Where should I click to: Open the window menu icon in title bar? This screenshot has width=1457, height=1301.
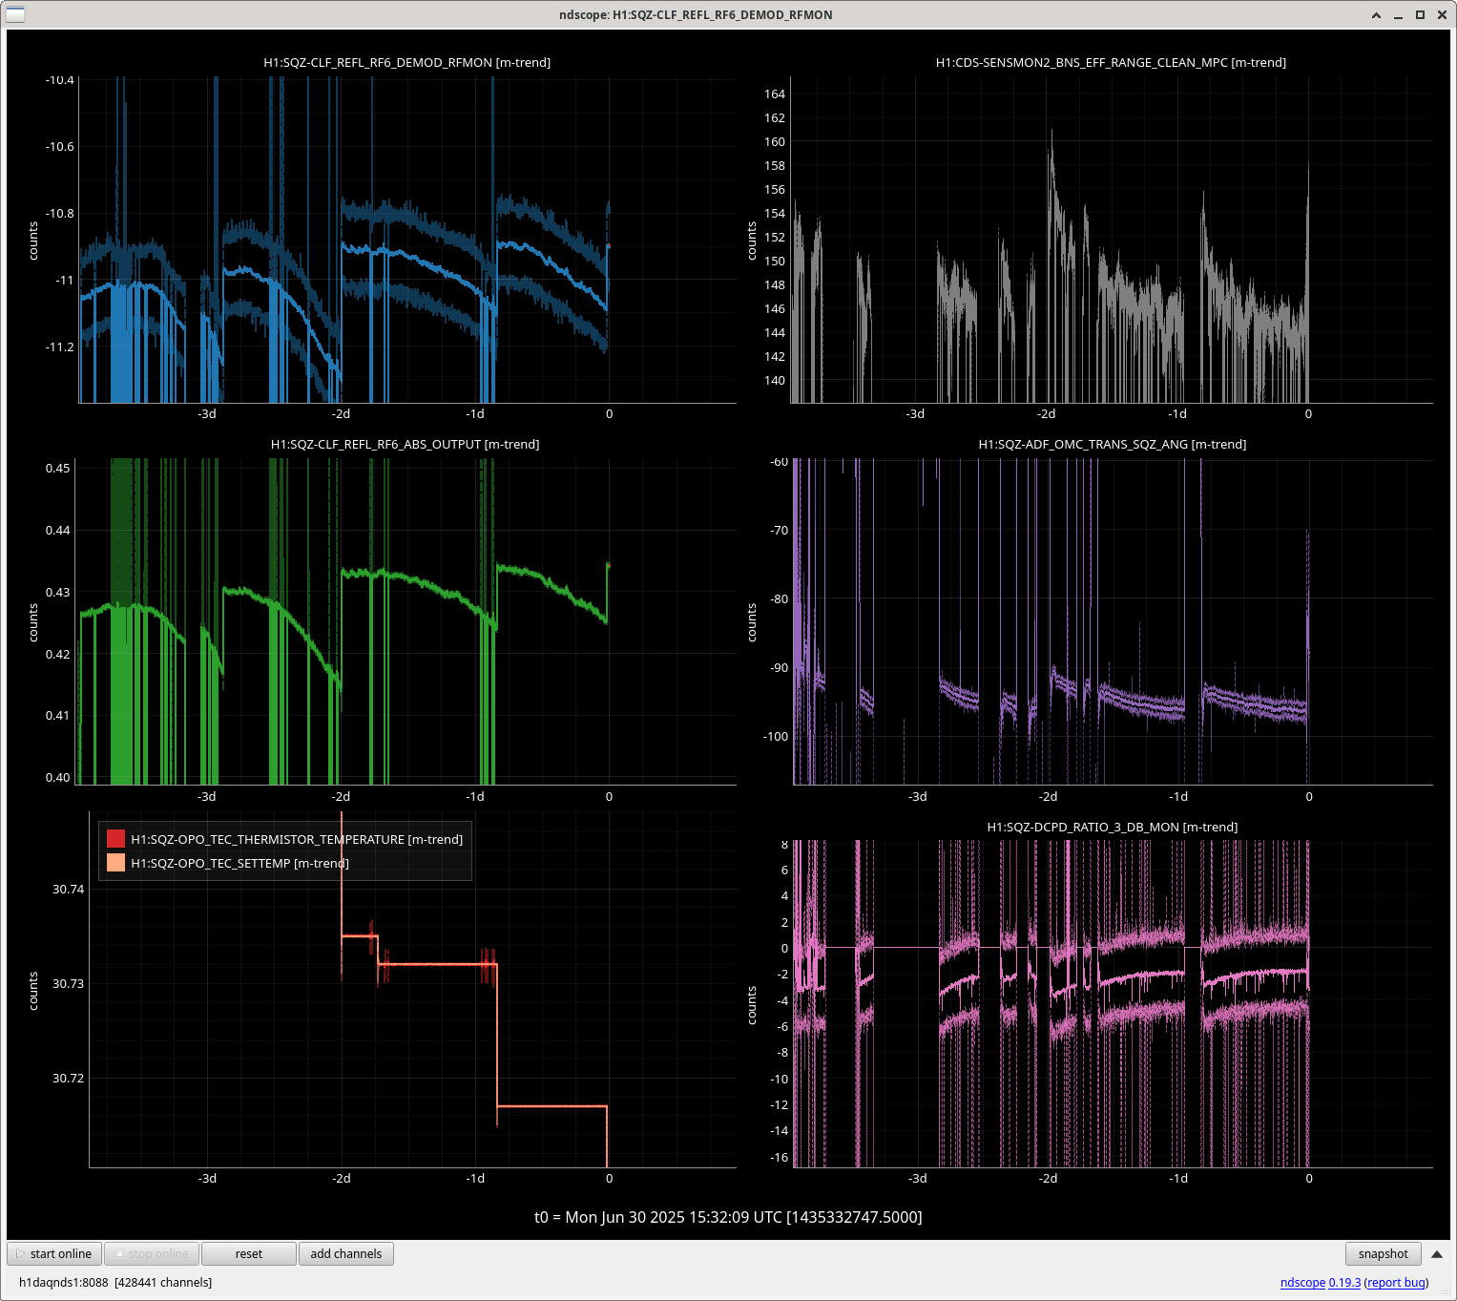15,14
